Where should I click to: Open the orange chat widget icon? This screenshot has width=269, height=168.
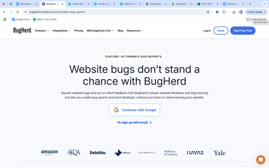click(x=261, y=160)
